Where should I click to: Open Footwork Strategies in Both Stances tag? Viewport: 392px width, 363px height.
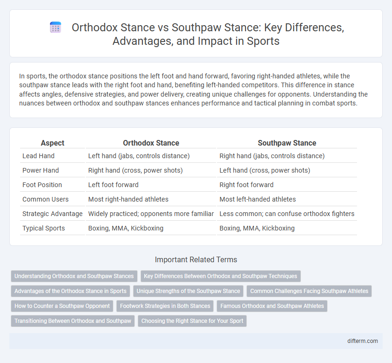[x=165, y=306]
